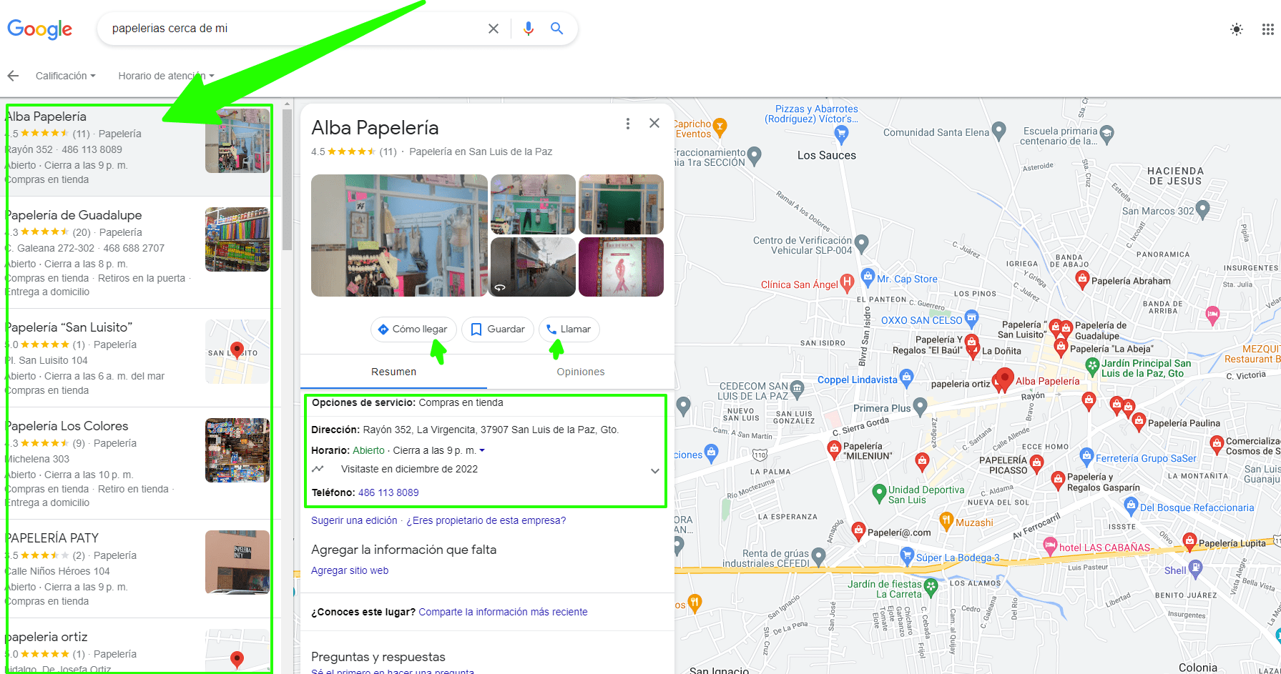
Task: Switch to the Opiniones tab
Action: pos(581,372)
